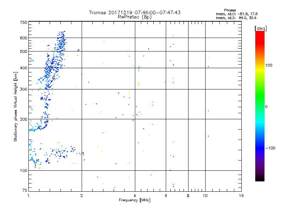The image size is (284, 213).
Task: Click the x-axis '4' tick label
Action: pos(135,196)
